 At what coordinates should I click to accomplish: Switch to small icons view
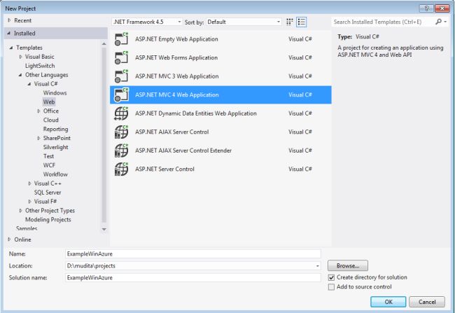(289, 22)
